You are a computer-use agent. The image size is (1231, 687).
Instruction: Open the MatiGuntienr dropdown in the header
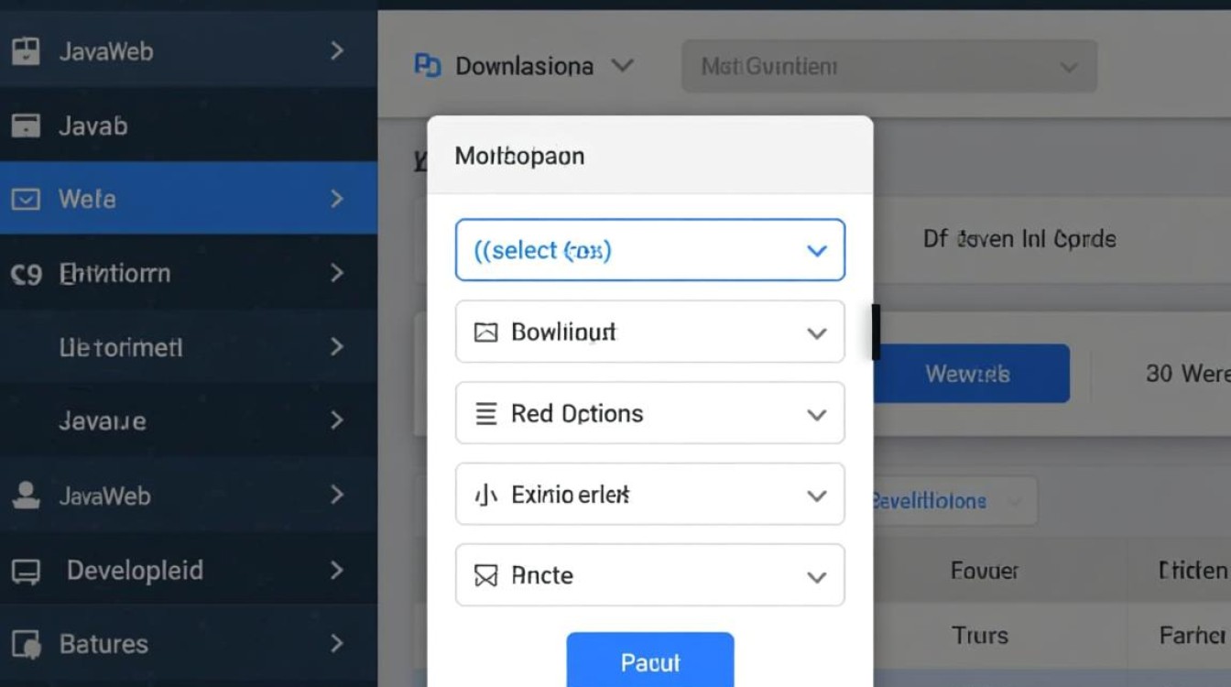[x=888, y=67]
